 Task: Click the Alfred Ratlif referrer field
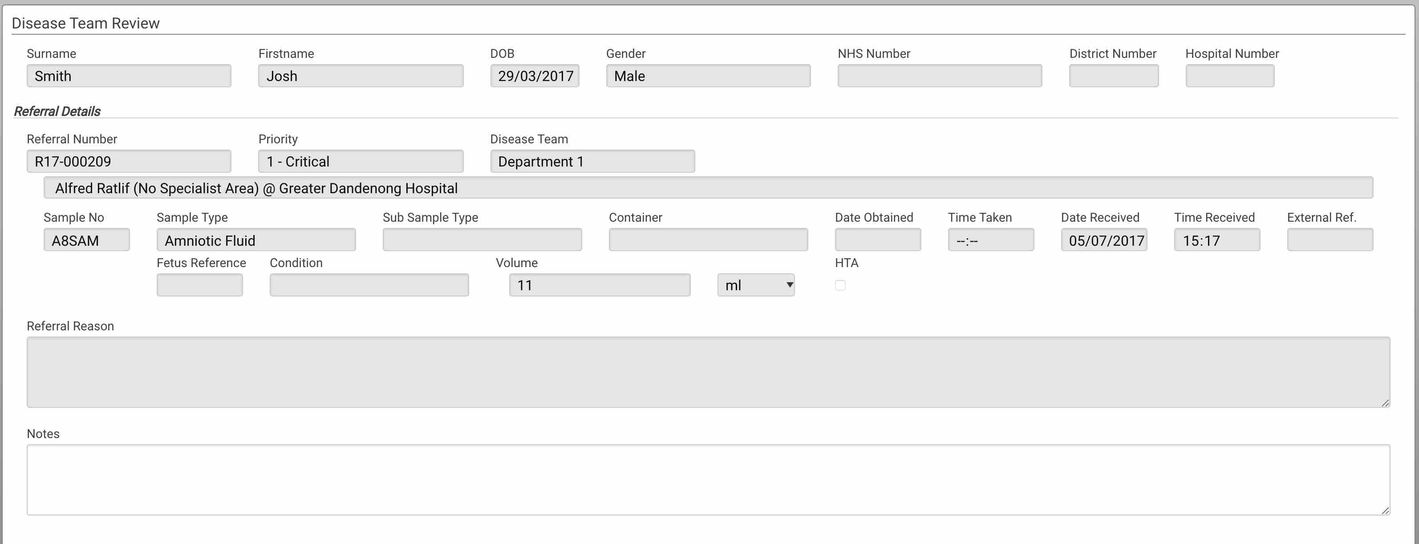709,187
